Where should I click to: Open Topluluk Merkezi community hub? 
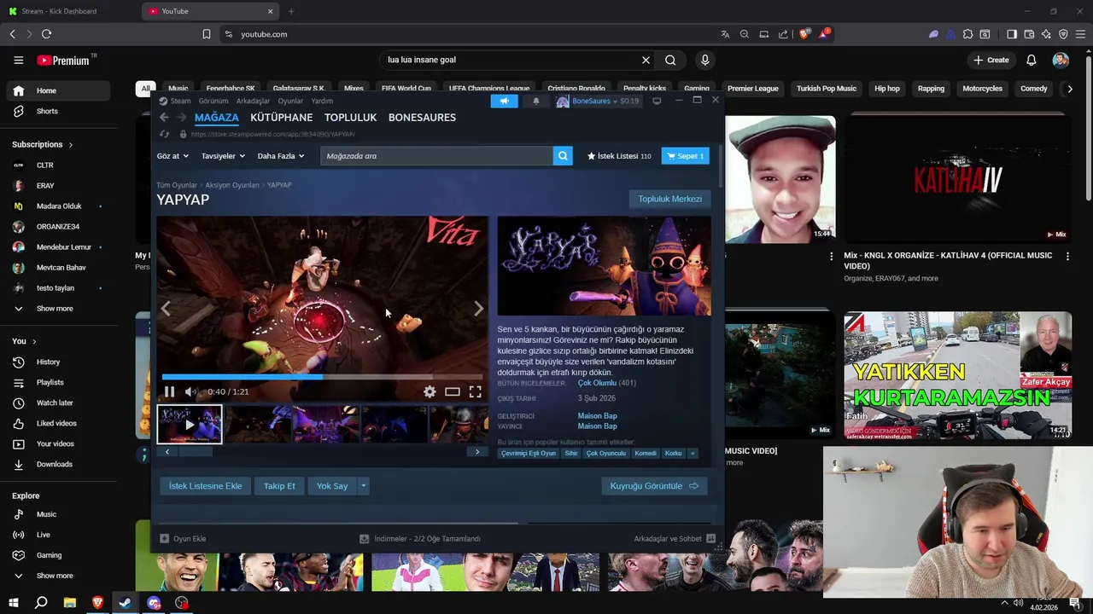(x=670, y=199)
